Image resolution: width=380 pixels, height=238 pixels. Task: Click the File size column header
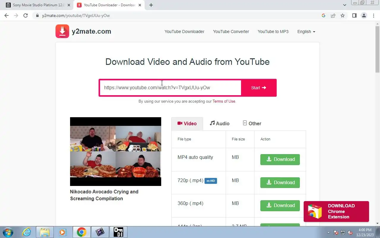(238, 139)
